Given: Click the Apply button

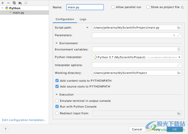Looking at the screenshot, I should 156,129.
